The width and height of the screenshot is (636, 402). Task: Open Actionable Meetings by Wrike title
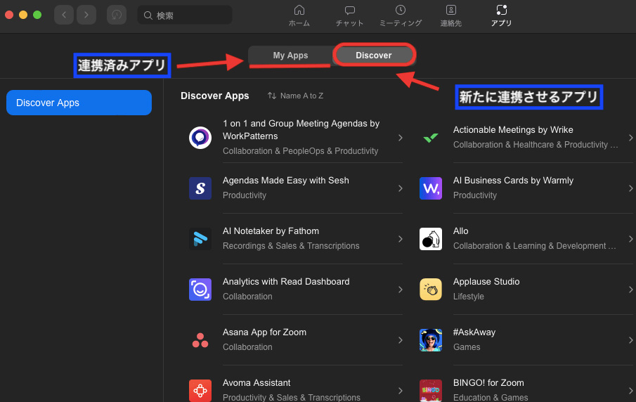(513, 130)
